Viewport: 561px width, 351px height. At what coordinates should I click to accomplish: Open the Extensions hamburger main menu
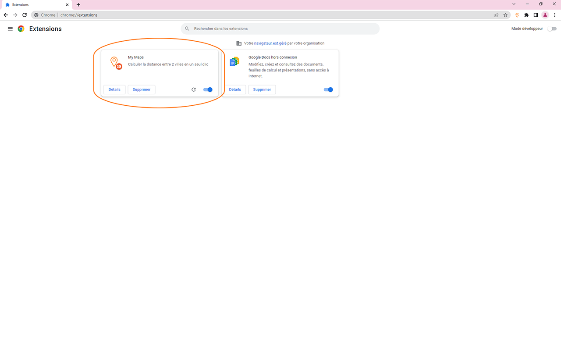10,29
